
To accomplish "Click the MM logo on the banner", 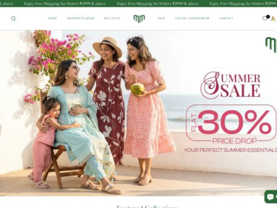I will tap(271, 44).
